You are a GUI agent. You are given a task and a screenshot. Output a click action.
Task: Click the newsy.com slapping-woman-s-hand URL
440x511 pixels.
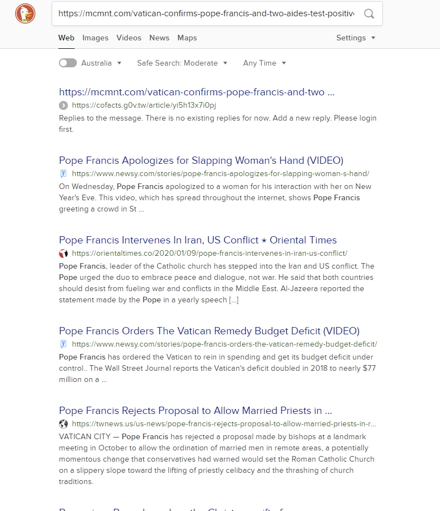coord(221,174)
